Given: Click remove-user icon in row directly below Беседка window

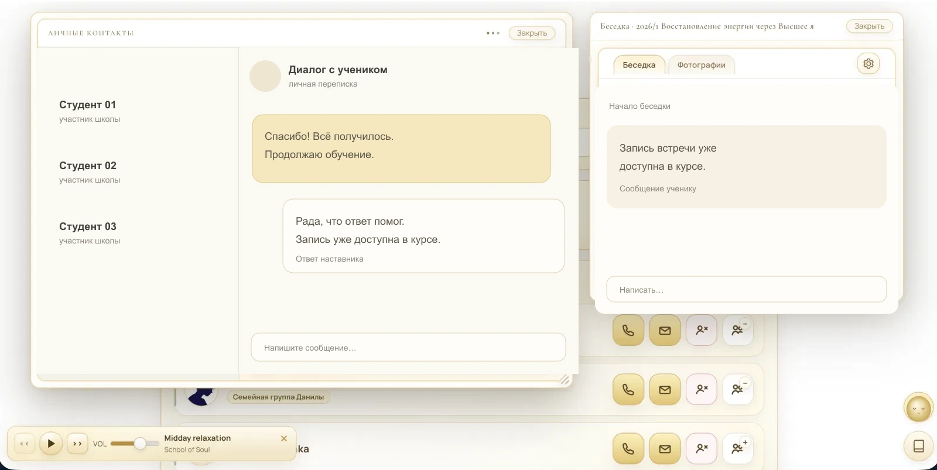Looking at the screenshot, I should (x=702, y=331).
